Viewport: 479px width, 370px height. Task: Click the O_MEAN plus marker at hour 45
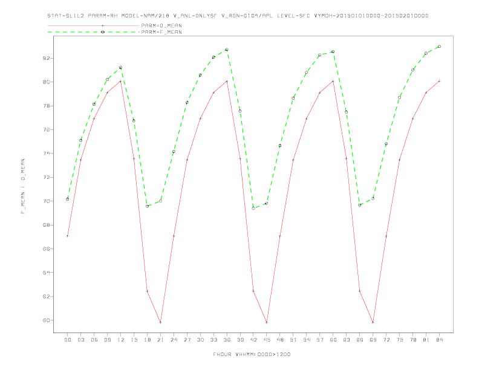coord(267,322)
